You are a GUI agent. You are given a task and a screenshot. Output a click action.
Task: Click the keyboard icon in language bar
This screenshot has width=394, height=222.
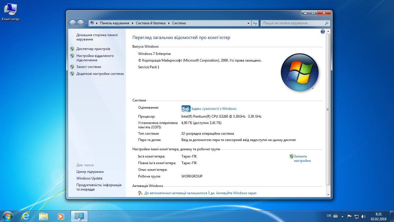tap(335, 216)
